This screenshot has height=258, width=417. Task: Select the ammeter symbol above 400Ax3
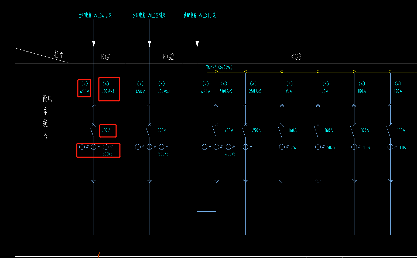pyautogui.click(x=224, y=84)
